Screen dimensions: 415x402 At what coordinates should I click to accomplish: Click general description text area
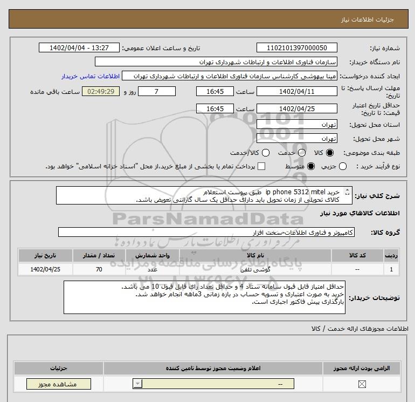click(204, 195)
